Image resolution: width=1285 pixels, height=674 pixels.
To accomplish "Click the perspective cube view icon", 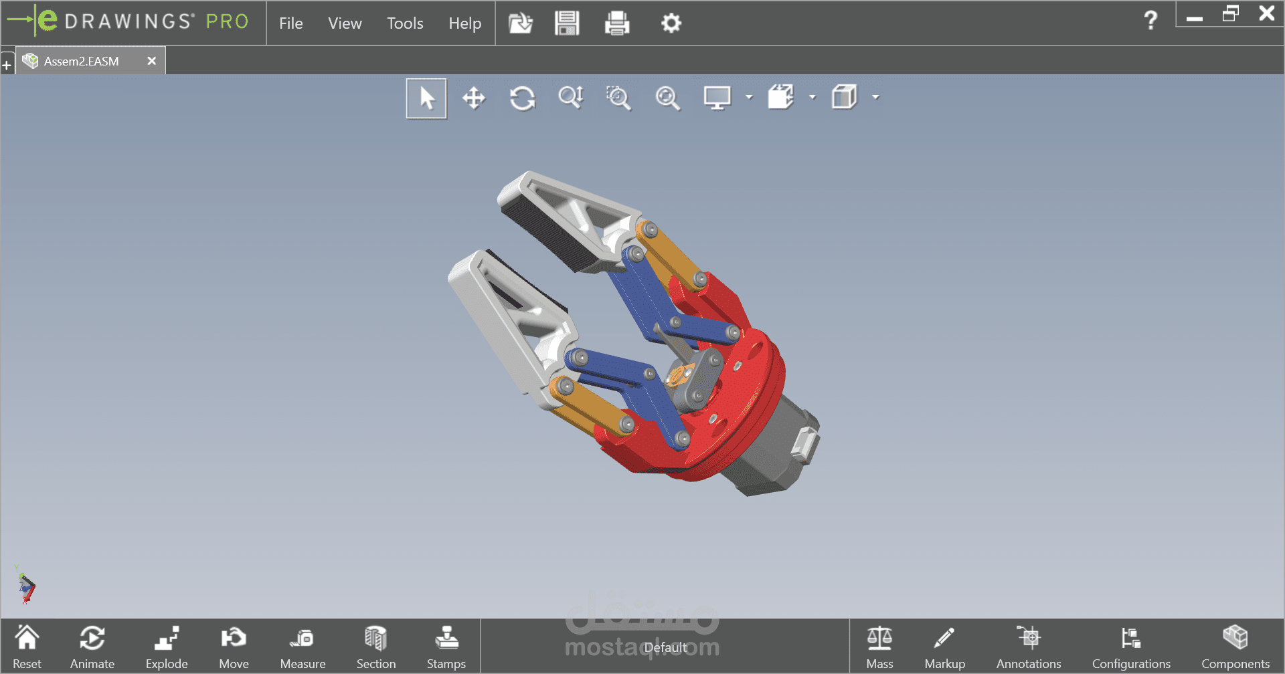I will click(x=844, y=98).
